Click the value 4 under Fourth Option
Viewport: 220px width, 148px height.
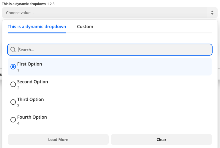18,123
